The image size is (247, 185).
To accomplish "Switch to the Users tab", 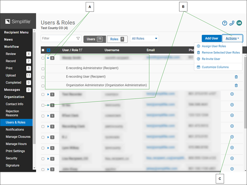I will click(x=94, y=39).
